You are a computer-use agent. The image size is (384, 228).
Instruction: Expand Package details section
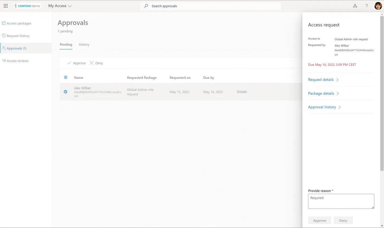[x=324, y=93]
